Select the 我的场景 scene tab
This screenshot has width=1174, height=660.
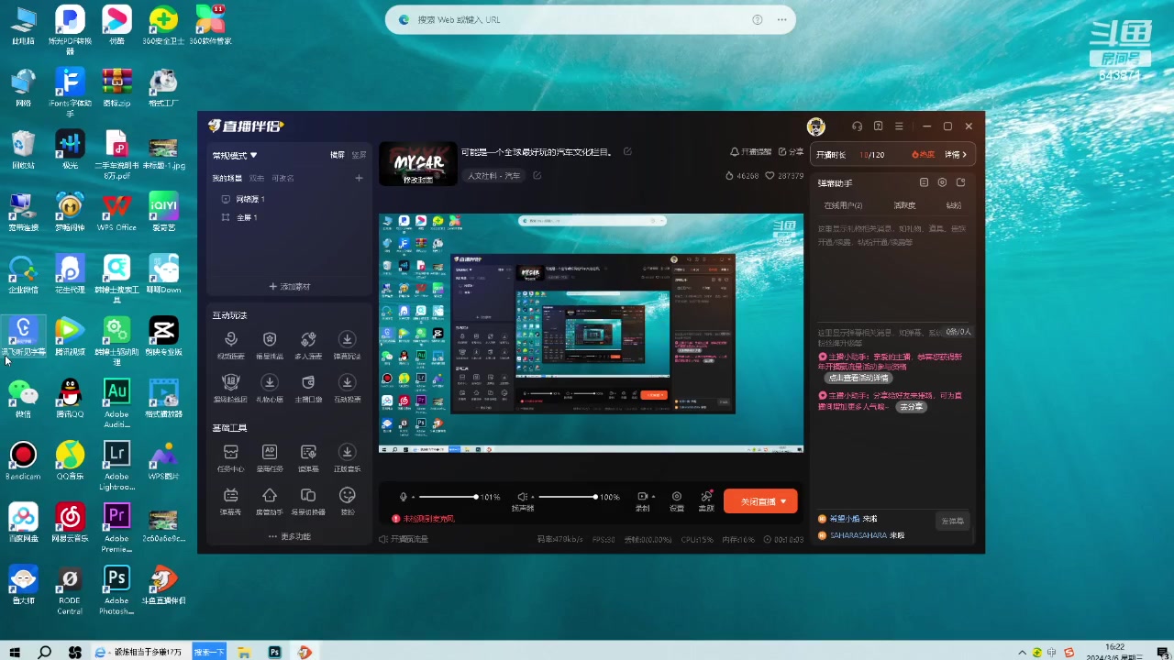coord(227,178)
